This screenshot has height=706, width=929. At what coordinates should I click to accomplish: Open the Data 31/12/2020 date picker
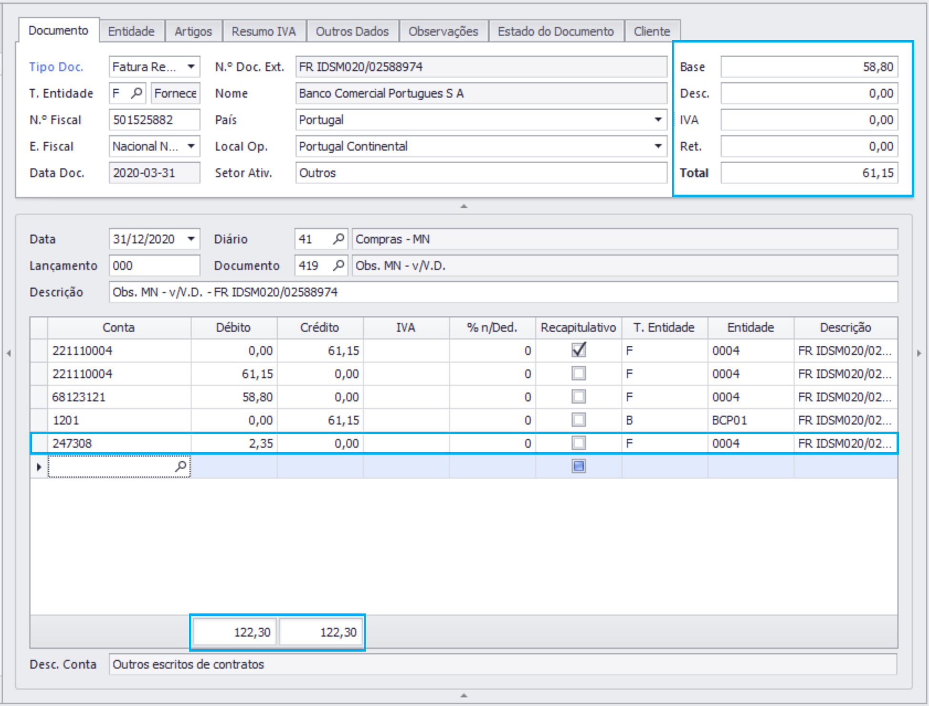[x=191, y=239]
